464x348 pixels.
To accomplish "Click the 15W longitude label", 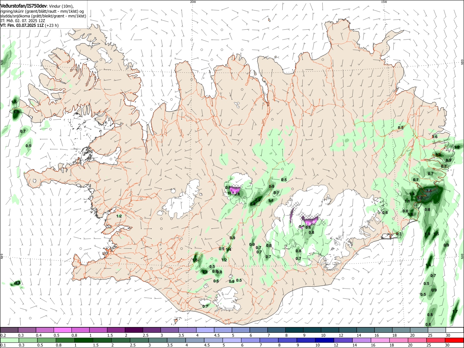I will click(x=384, y=2).
